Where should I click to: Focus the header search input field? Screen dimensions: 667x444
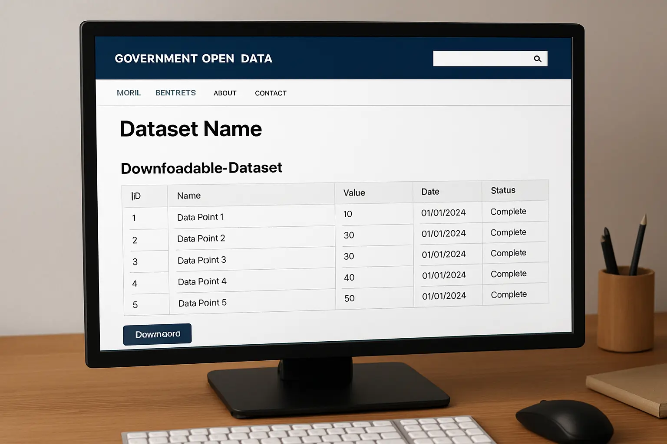[490, 59]
